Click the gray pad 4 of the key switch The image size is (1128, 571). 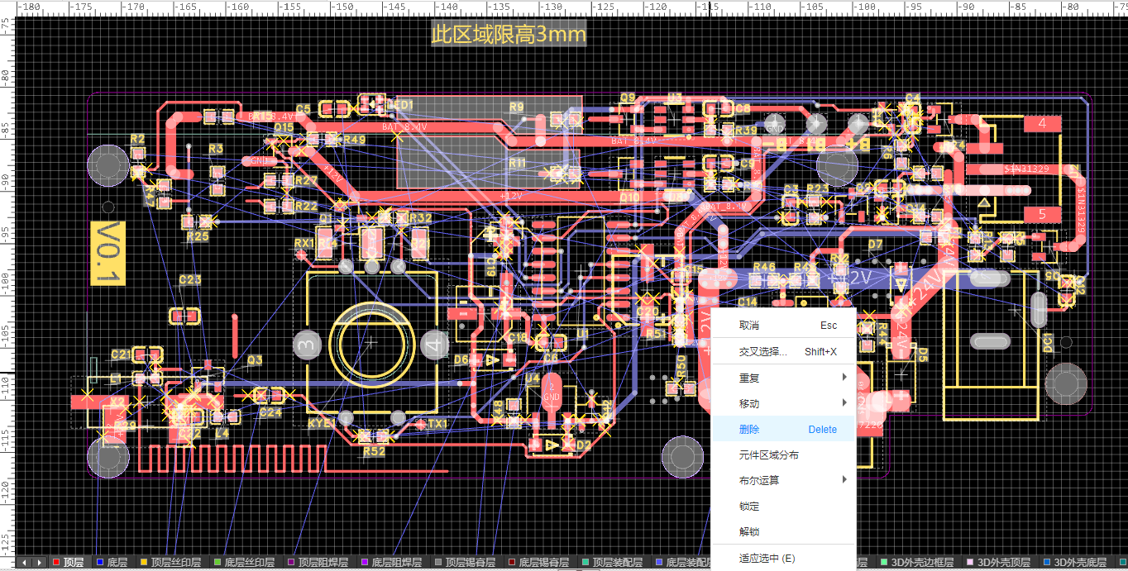(x=434, y=344)
